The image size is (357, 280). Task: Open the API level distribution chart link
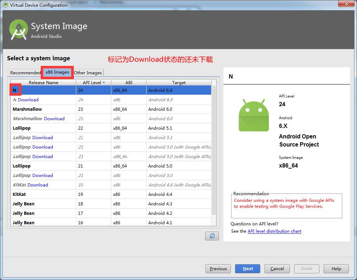(x=274, y=231)
